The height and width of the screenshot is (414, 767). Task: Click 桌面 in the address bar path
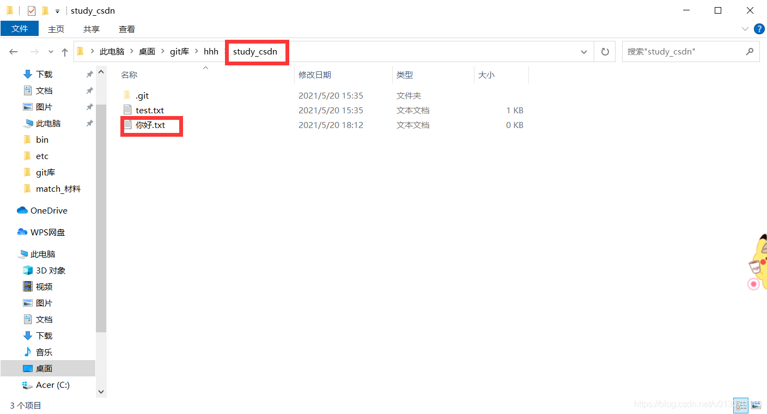147,52
